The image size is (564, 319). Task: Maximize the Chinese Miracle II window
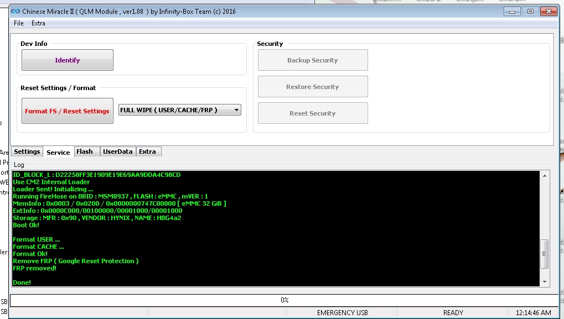tap(530, 12)
